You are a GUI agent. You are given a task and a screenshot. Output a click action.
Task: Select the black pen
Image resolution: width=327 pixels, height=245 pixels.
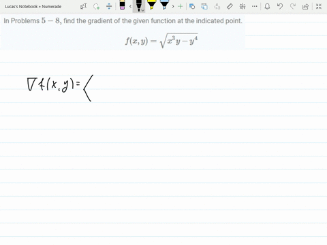tap(138, 5)
